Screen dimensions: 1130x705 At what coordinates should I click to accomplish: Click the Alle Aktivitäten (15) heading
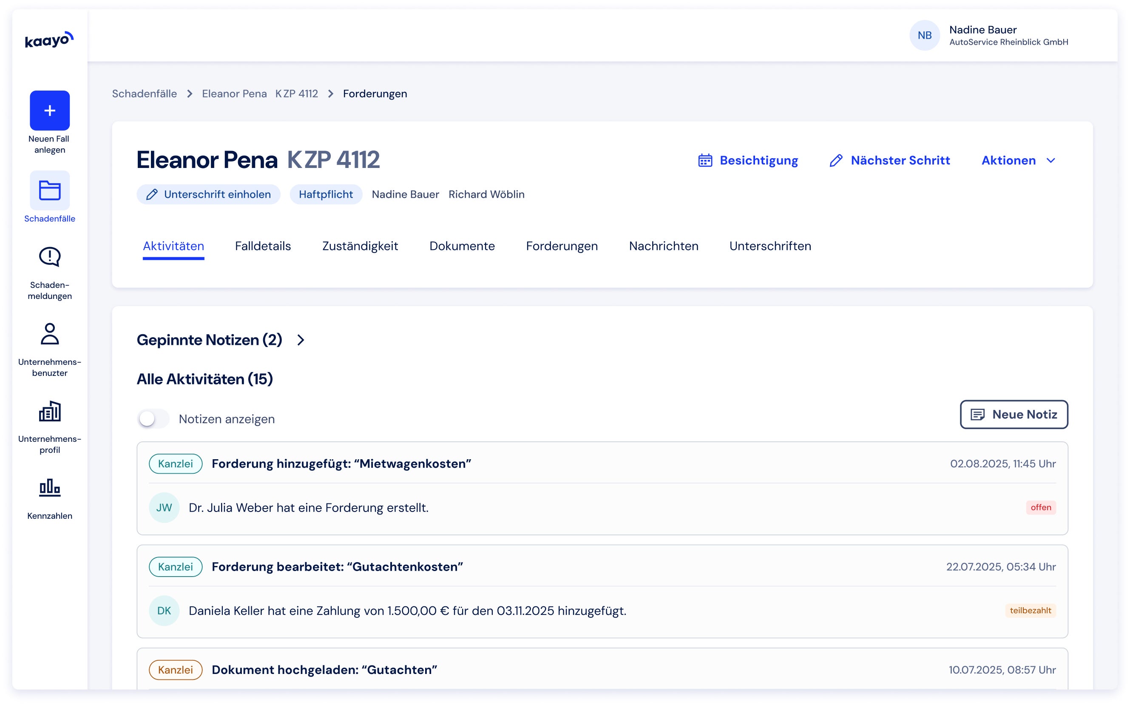pos(204,379)
